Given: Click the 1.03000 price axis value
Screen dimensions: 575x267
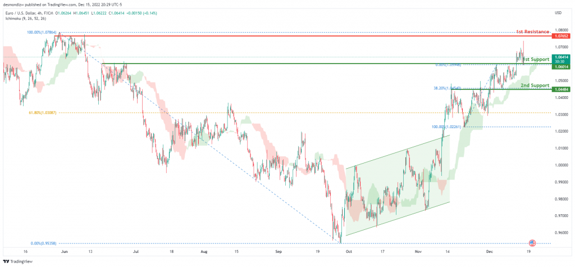Looking at the screenshot, I should pyautogui.click(x=562, y=115).
